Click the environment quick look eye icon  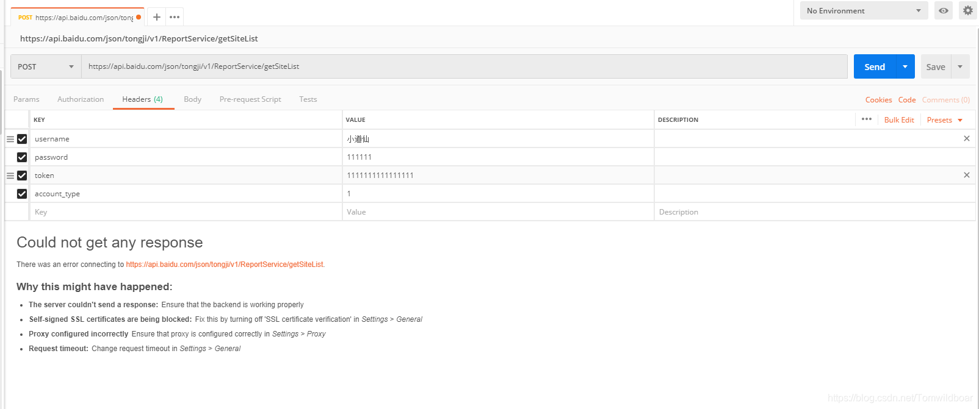point(944,10)
